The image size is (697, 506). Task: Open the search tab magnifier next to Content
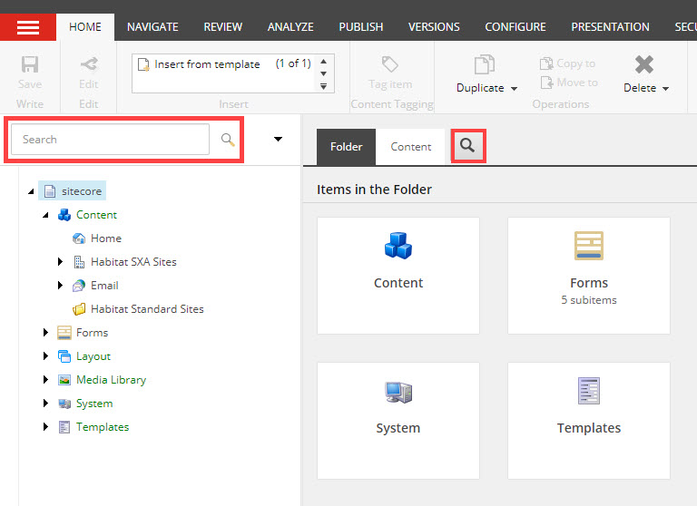(467, 146)
